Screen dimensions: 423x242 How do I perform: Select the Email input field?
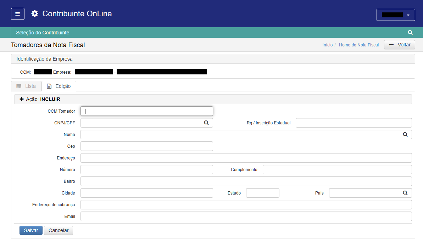pos(246,216)
